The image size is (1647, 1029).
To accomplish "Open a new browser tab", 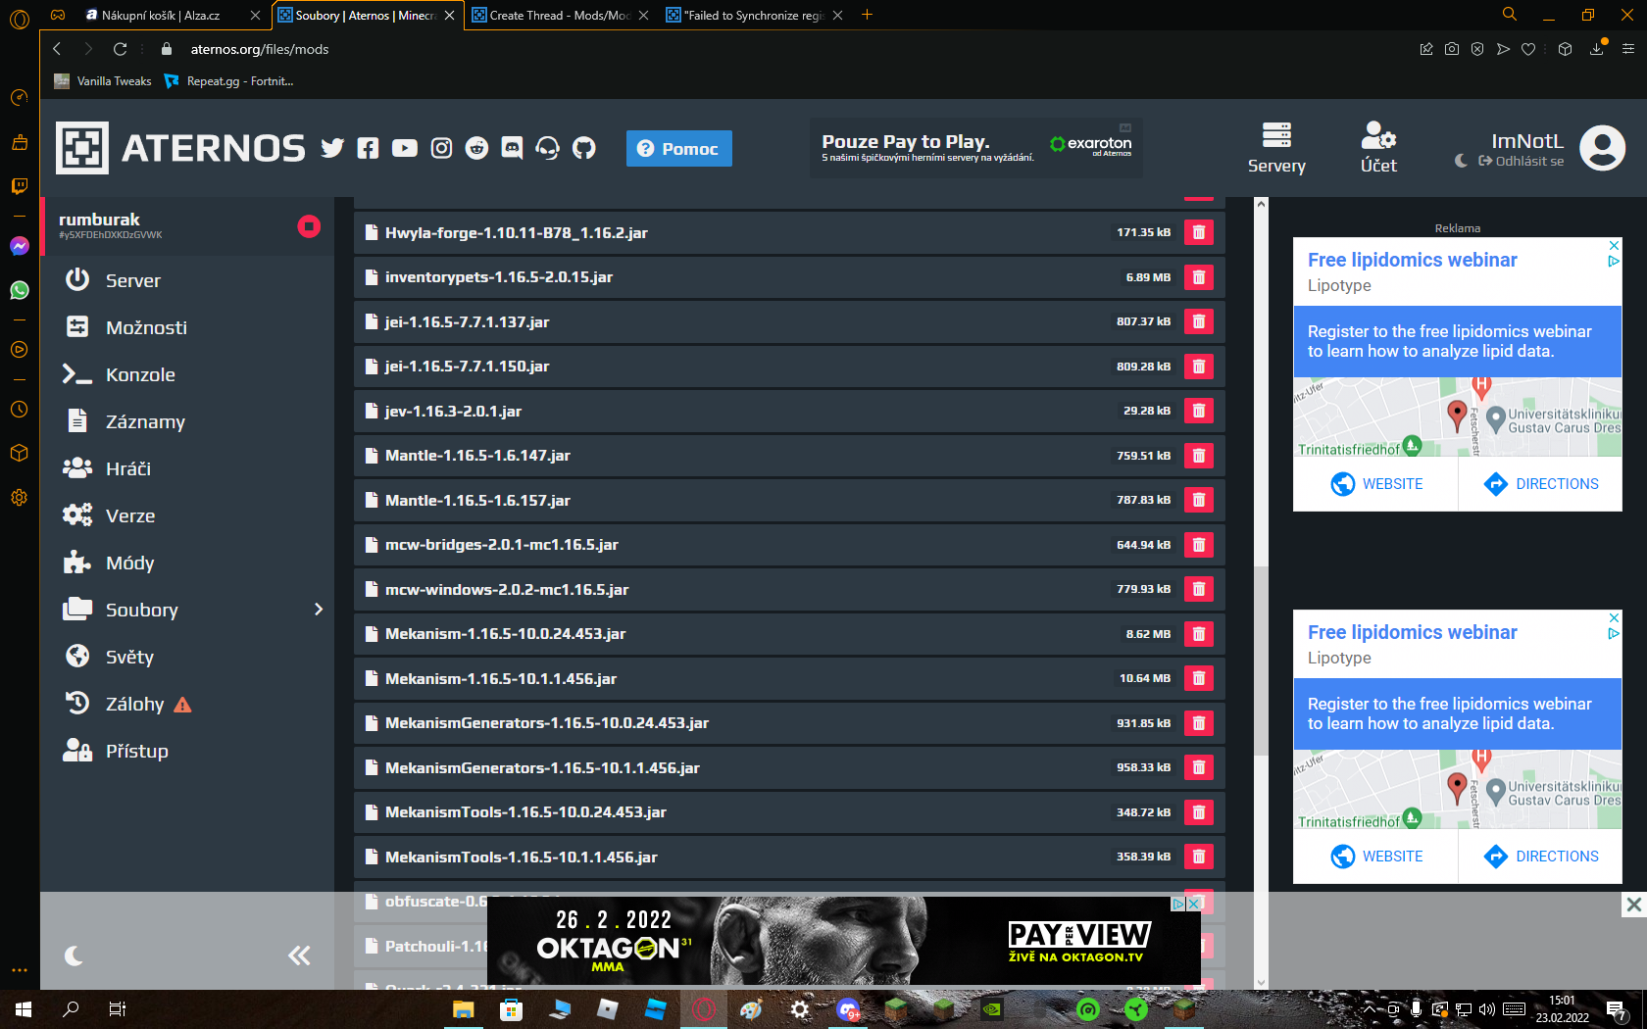I will tap(867, 15).
